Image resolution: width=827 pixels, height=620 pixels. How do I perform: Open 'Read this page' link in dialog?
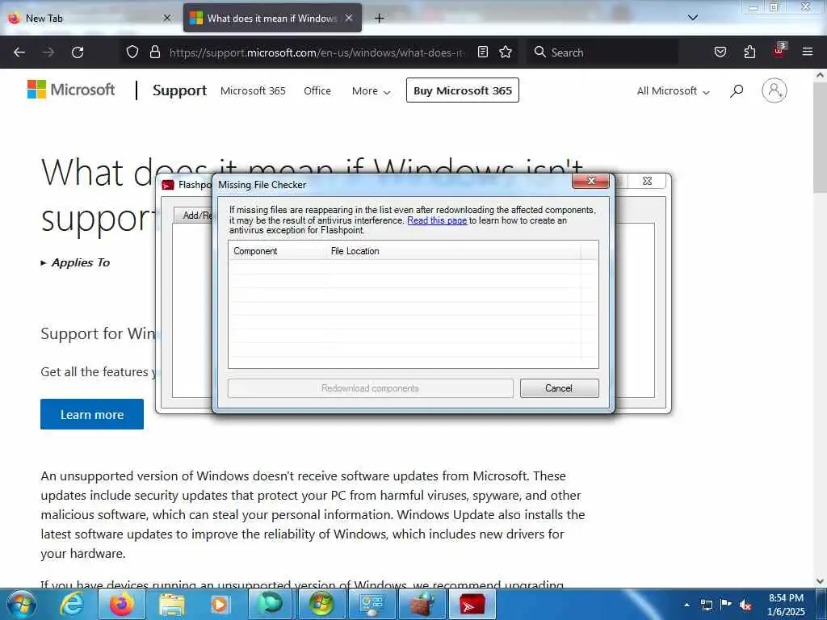(437, 220)
